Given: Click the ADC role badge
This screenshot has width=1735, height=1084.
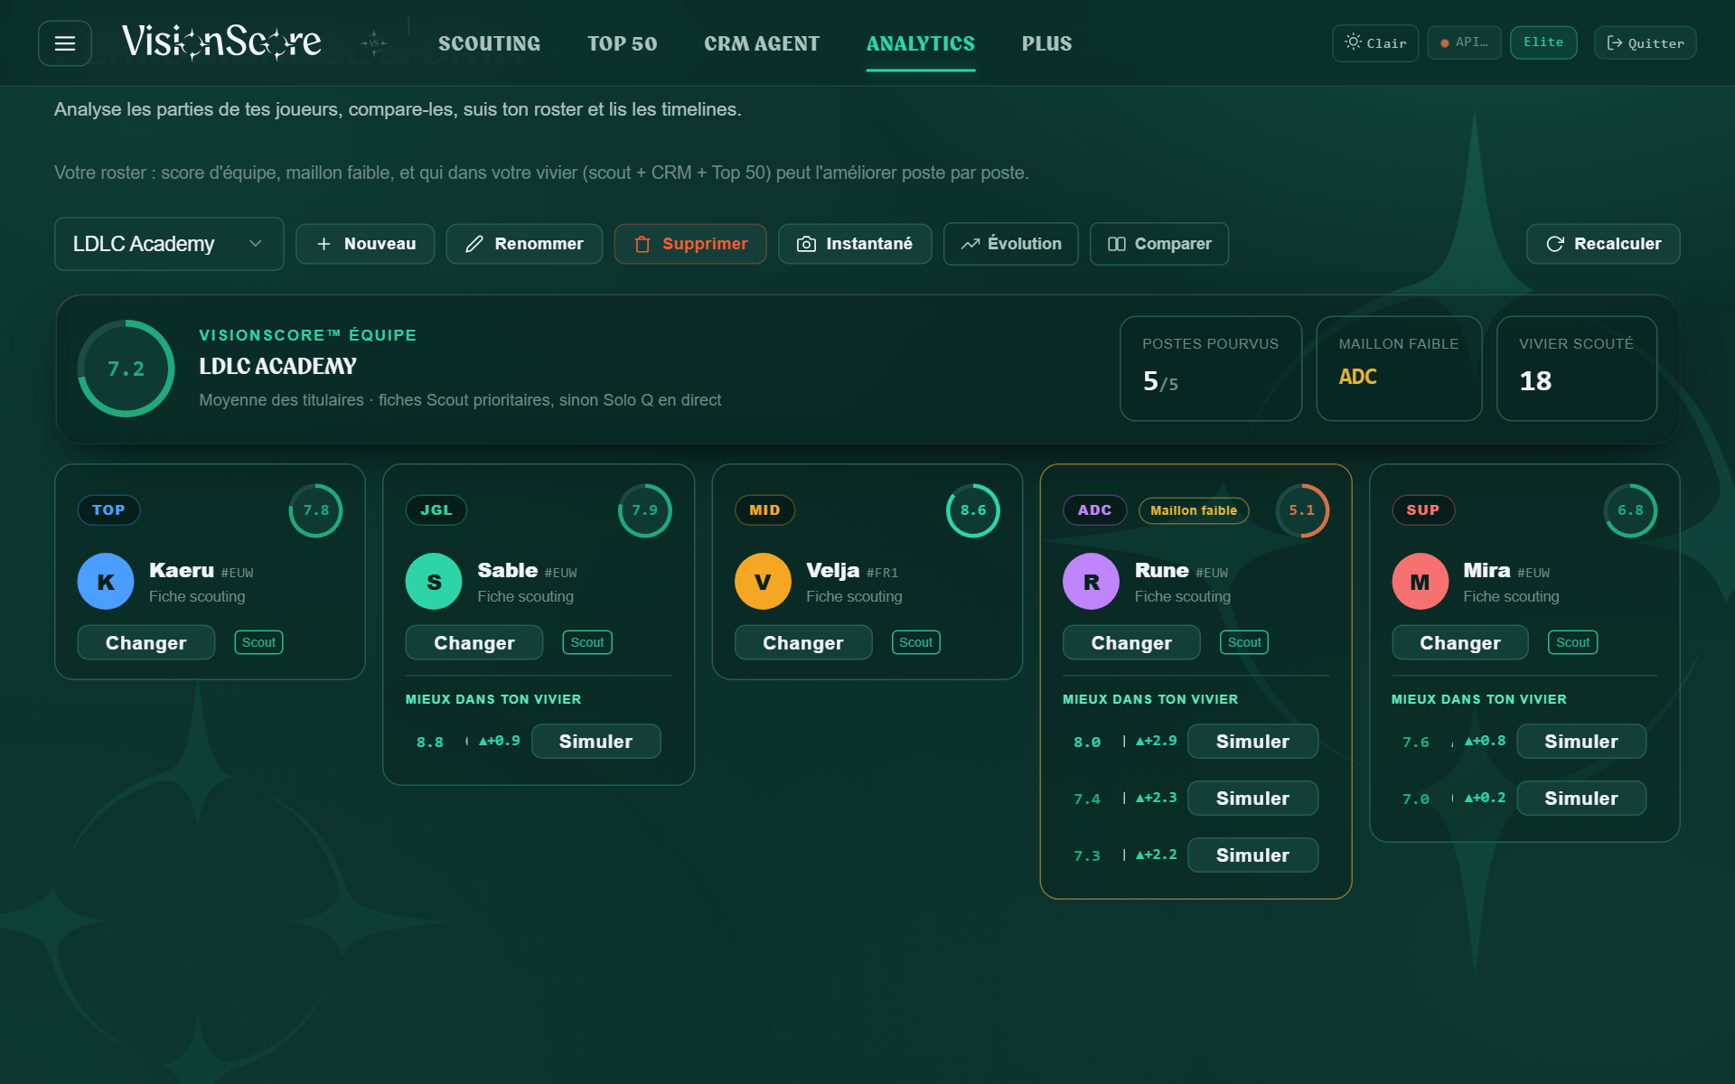Looking at the screenshot, I should tap(1094, 510).
